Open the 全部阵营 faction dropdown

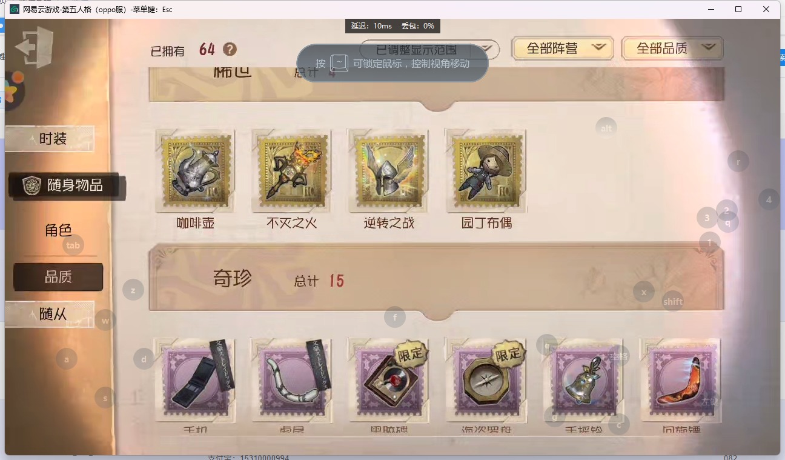(x=563, y=48)
